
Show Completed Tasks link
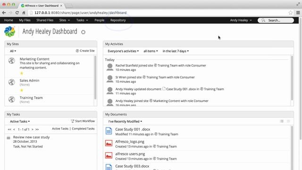coord(83,128)
